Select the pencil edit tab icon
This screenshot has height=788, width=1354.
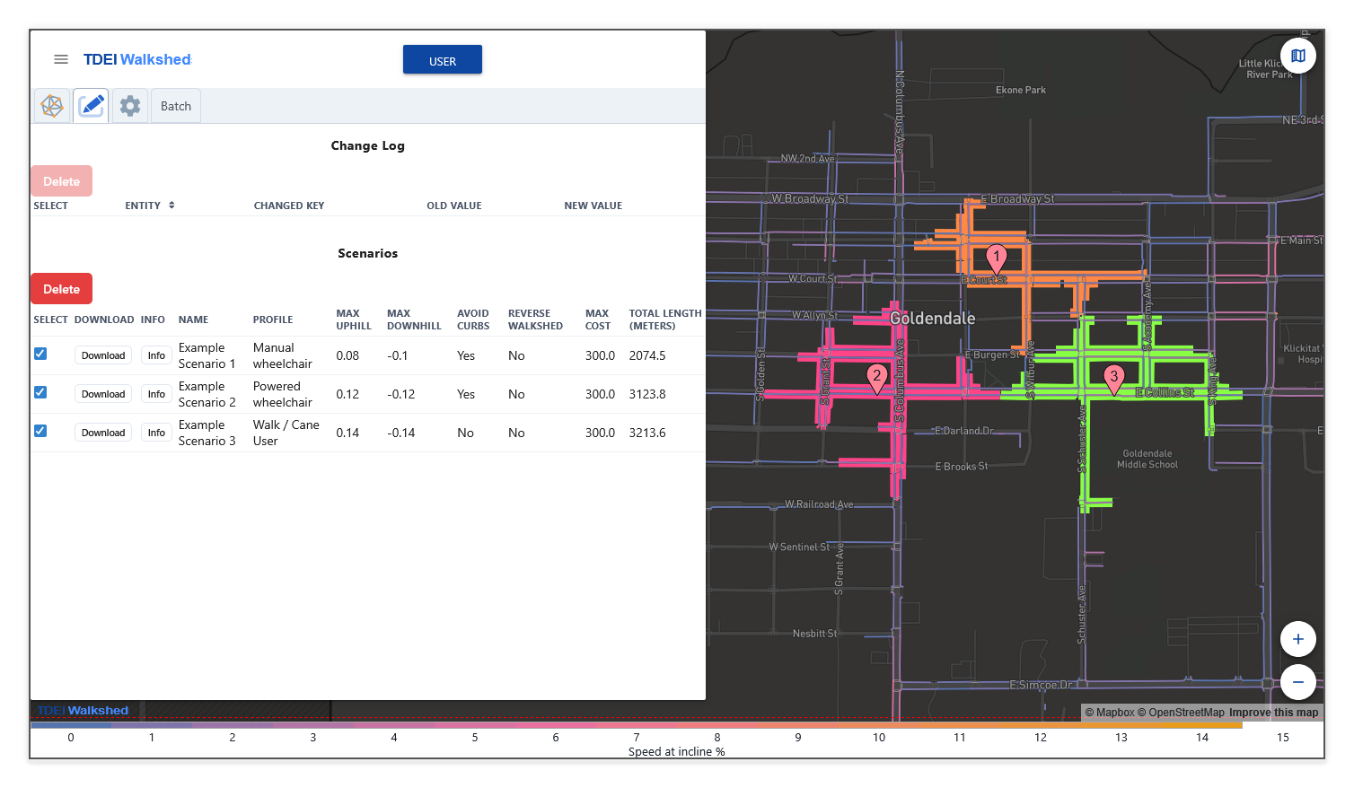pos(92,106)
